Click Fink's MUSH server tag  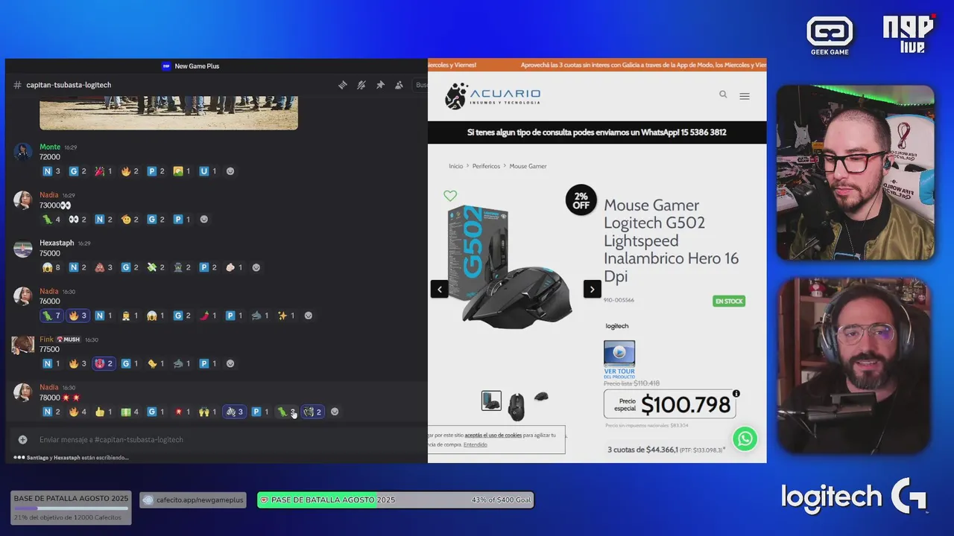tap(69, 339)
